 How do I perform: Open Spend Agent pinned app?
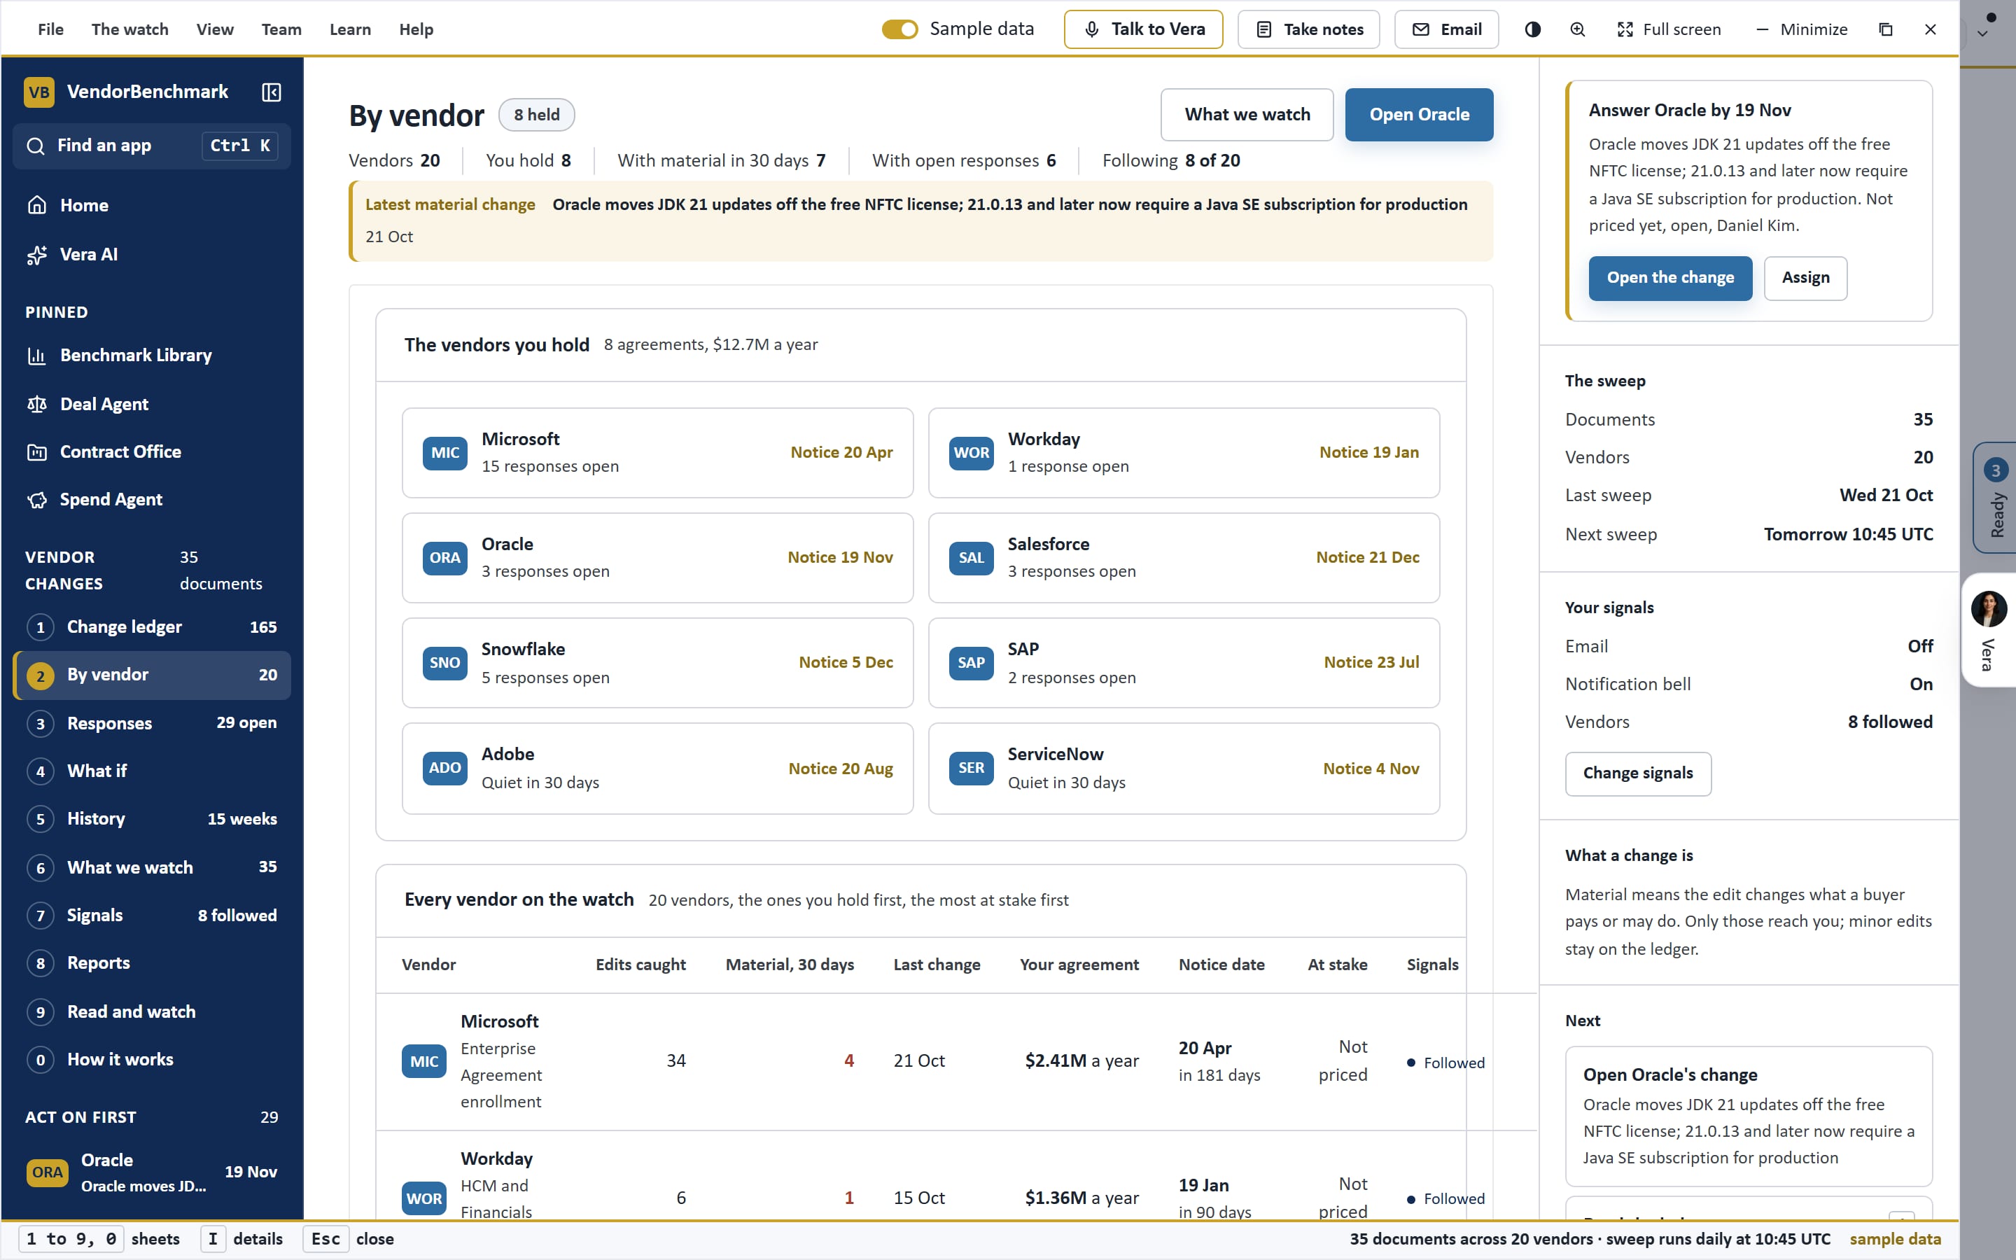152,499
